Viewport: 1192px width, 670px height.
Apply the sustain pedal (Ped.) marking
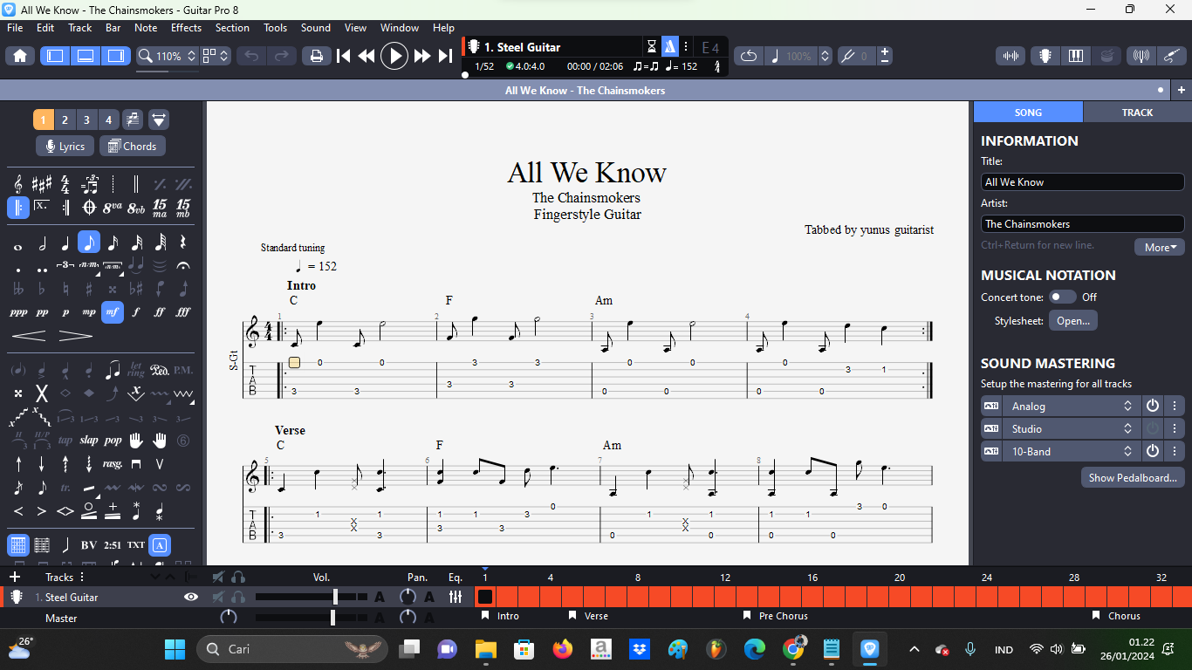[x=160, y=370]
